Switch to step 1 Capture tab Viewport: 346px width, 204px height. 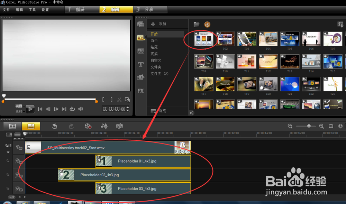tap(82, 9)
